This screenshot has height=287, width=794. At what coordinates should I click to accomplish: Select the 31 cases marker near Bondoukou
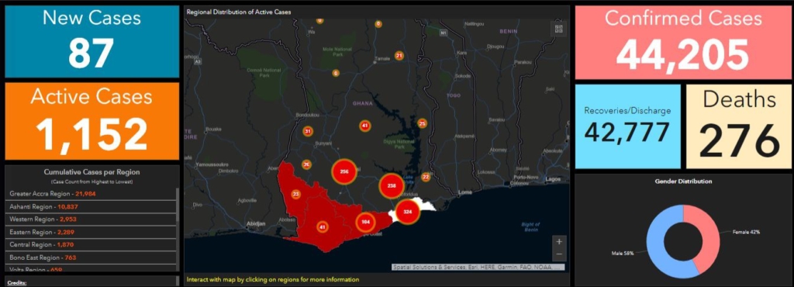(307, 132)
